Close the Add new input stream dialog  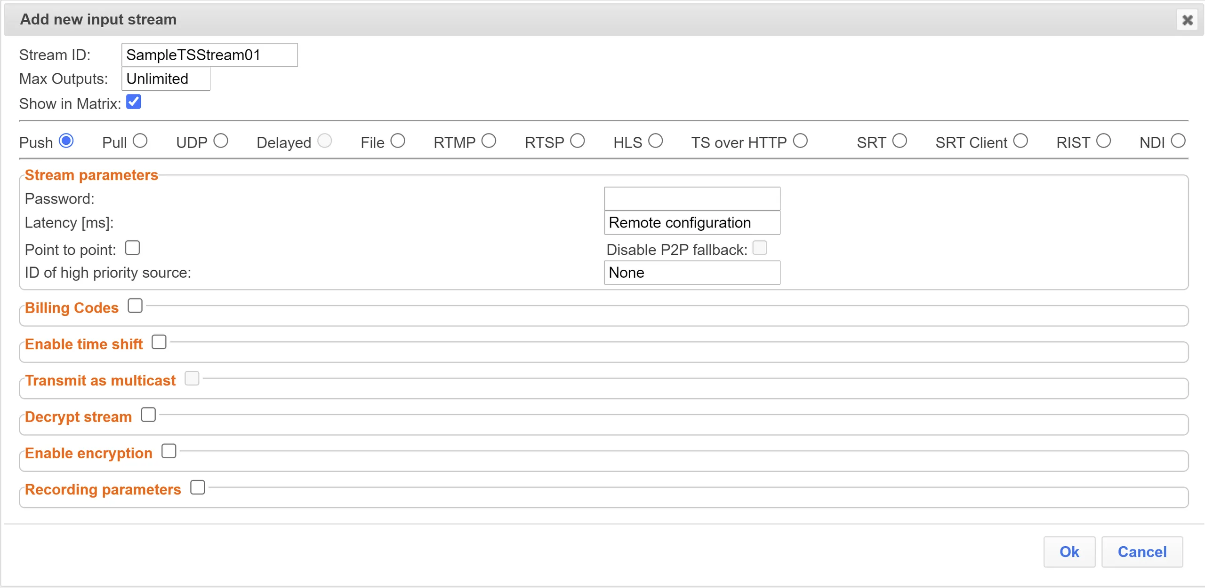click(x=1187, y=20)
